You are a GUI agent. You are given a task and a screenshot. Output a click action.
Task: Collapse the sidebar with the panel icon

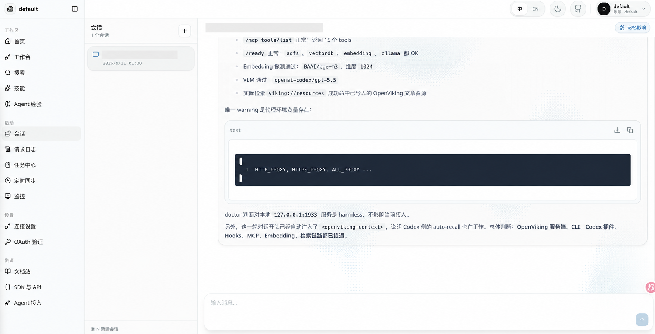pos(75,9)
